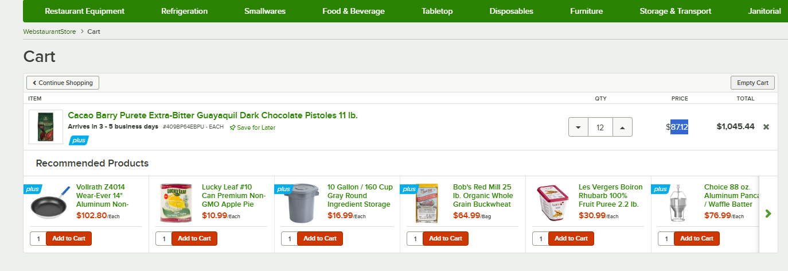Open the Storage & Transport menu
The height and width of the screenshot is (271, 788).
[676, 11]
